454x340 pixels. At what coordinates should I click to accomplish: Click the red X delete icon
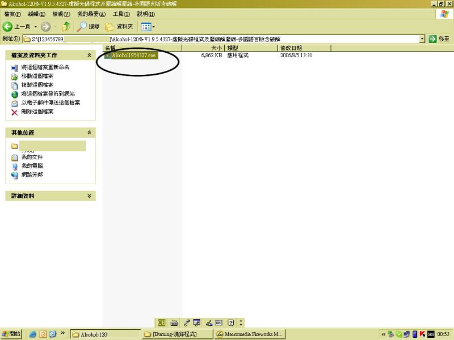pos(15,112)
